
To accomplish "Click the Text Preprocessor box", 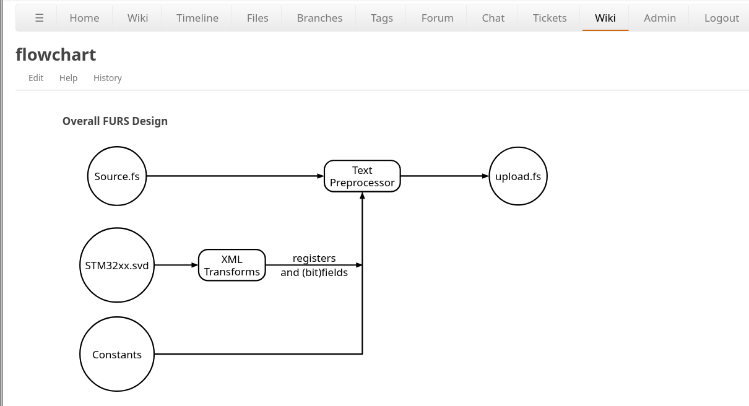I will [x=362, y=176].
